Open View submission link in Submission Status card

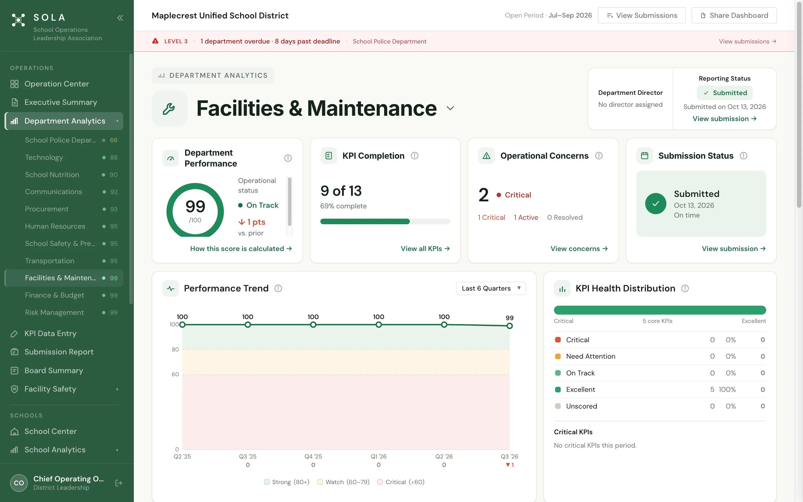(734, 249)
